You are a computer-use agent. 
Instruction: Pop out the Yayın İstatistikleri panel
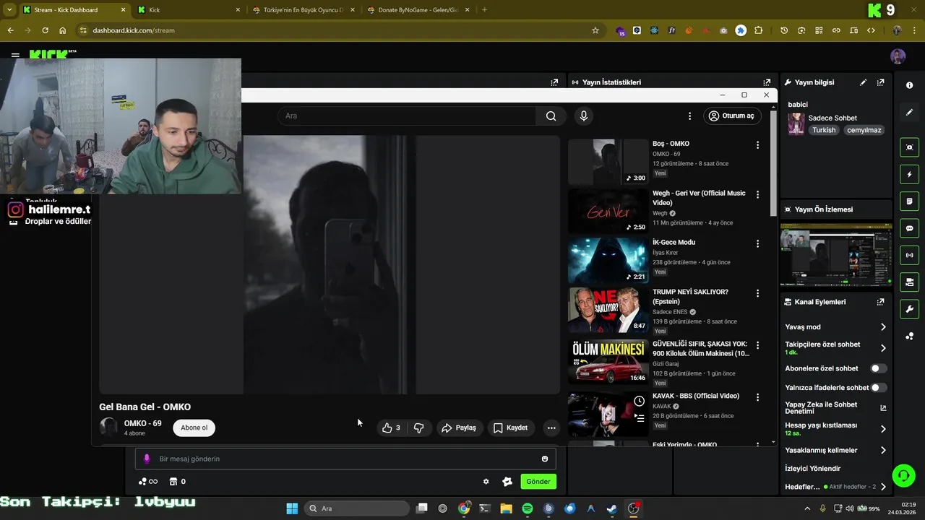(767, 82)
